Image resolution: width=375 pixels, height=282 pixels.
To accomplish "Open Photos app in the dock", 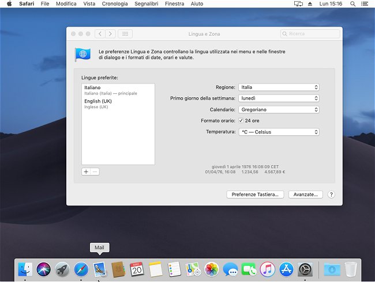I will tap(212, 269).
